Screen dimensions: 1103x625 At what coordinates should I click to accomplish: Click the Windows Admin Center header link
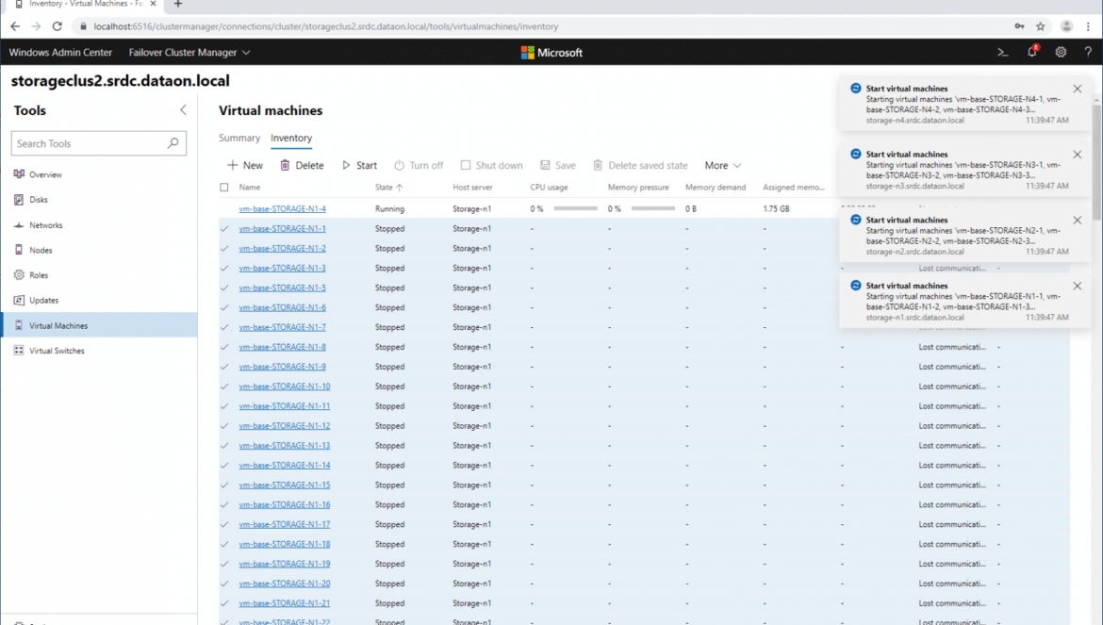tap(60, 52)
